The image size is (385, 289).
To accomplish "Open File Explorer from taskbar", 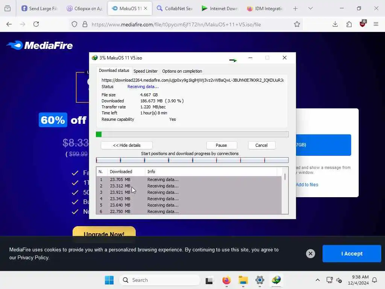I will pos(243,280).
